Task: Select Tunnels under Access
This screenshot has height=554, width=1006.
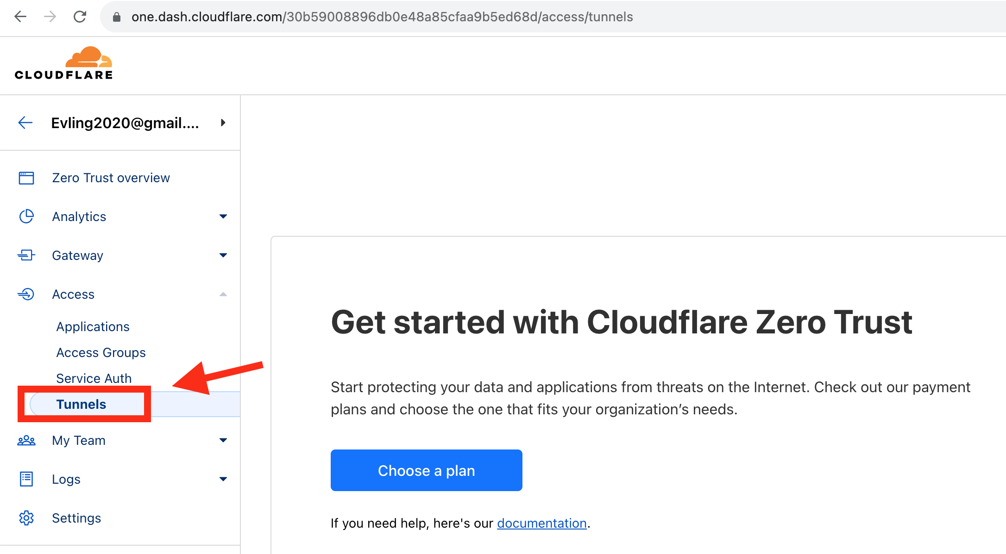Action: tap(81, 405)
